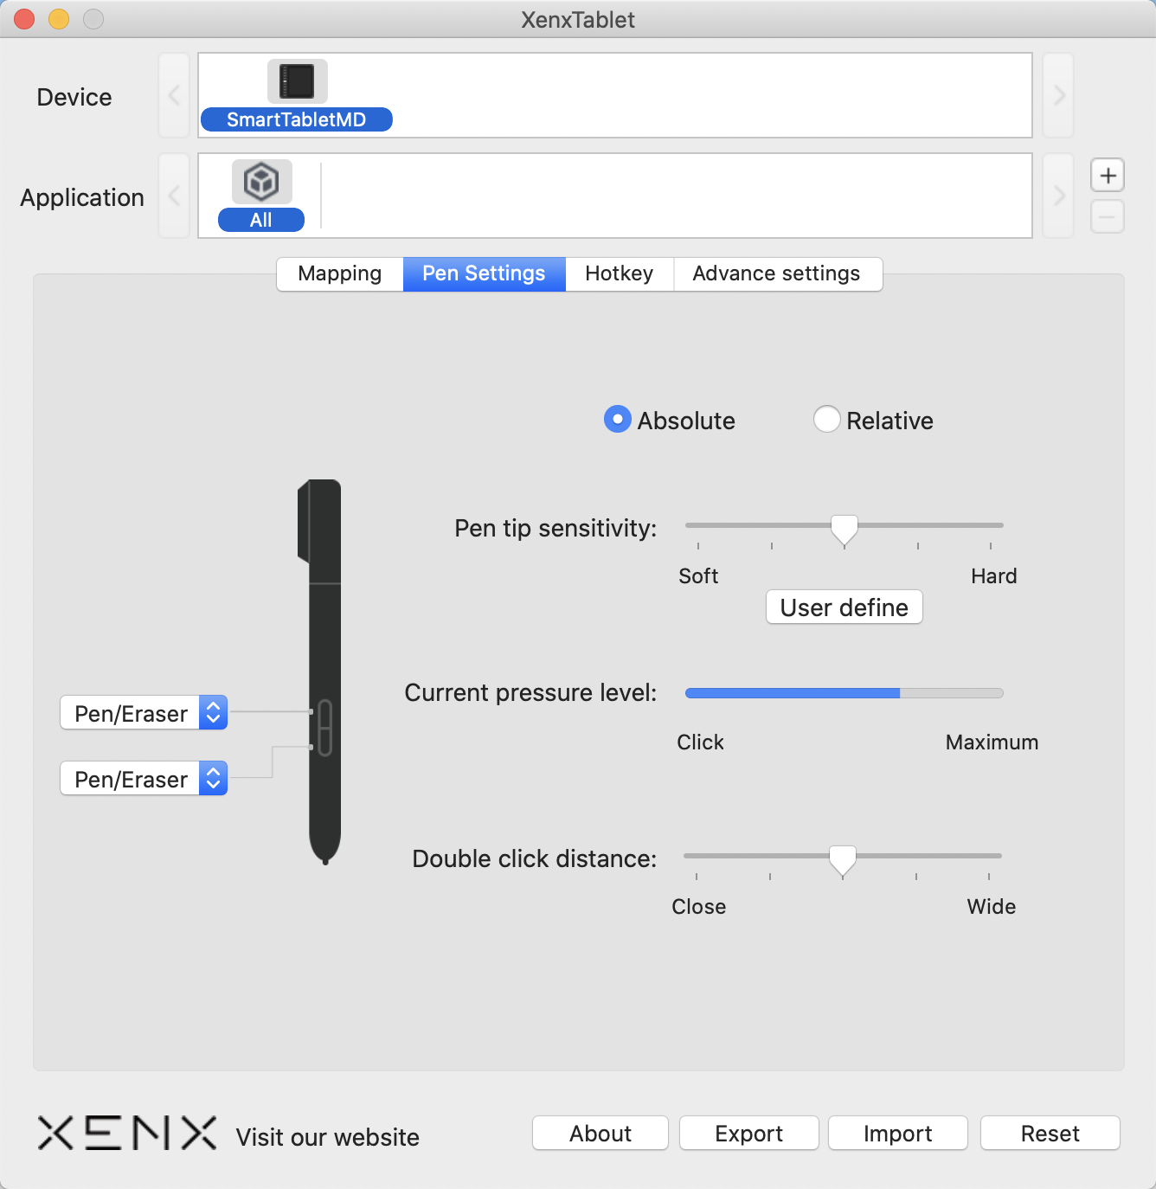Screen dimensions: 1156x1189
Task: Open the lower Pen/Eraser button dropdown
Action: tap(144, 779)
